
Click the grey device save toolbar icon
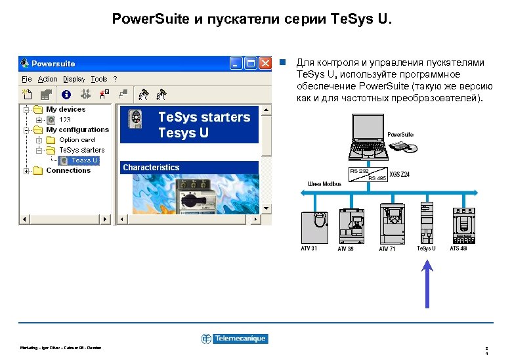click(x=46, y=95)
